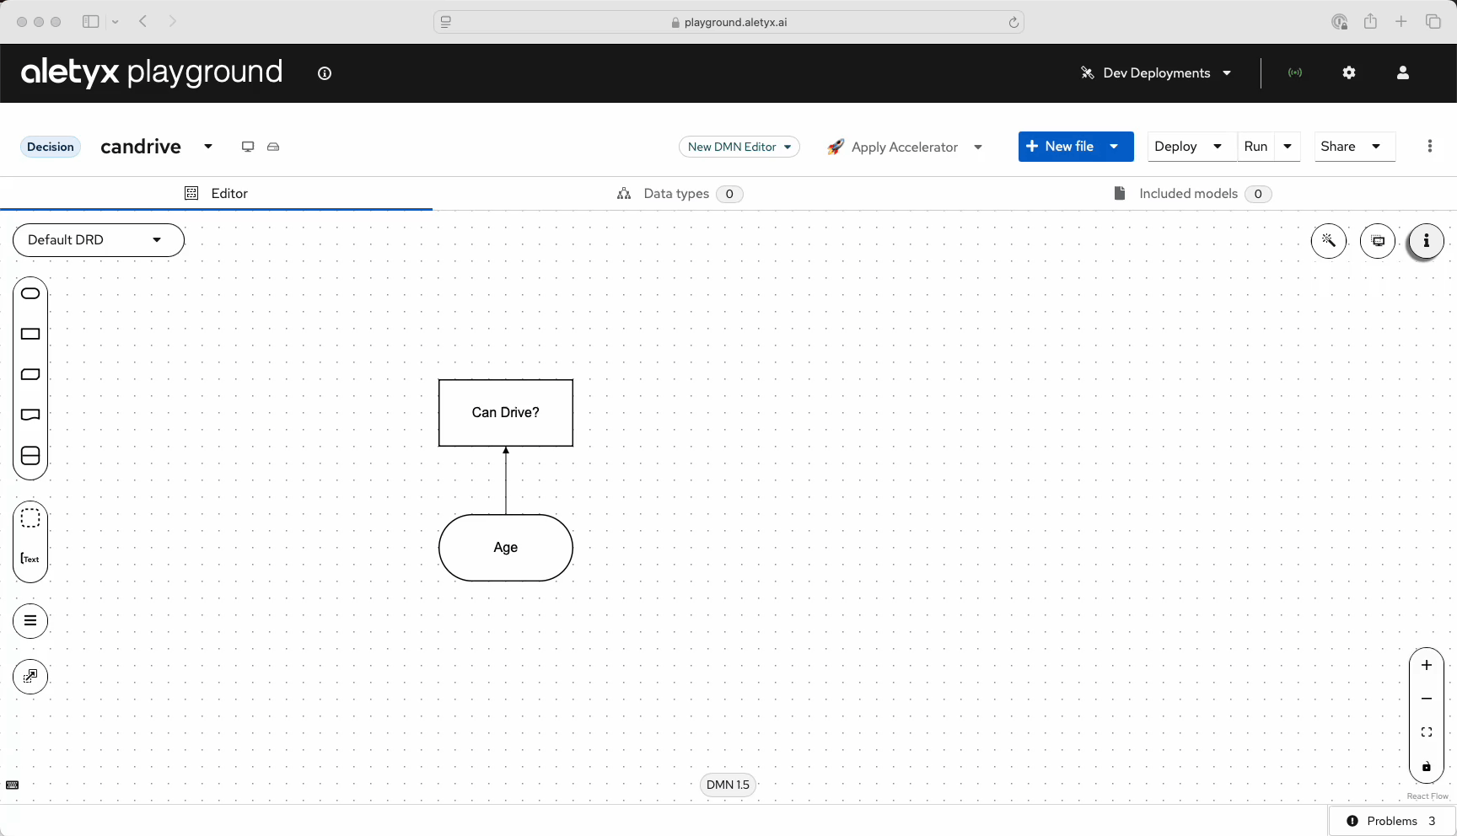Viewport: 1457px width, 836px height.
Task: Open the New DMN Editor dropdown
Action: [x=739, y=147]
